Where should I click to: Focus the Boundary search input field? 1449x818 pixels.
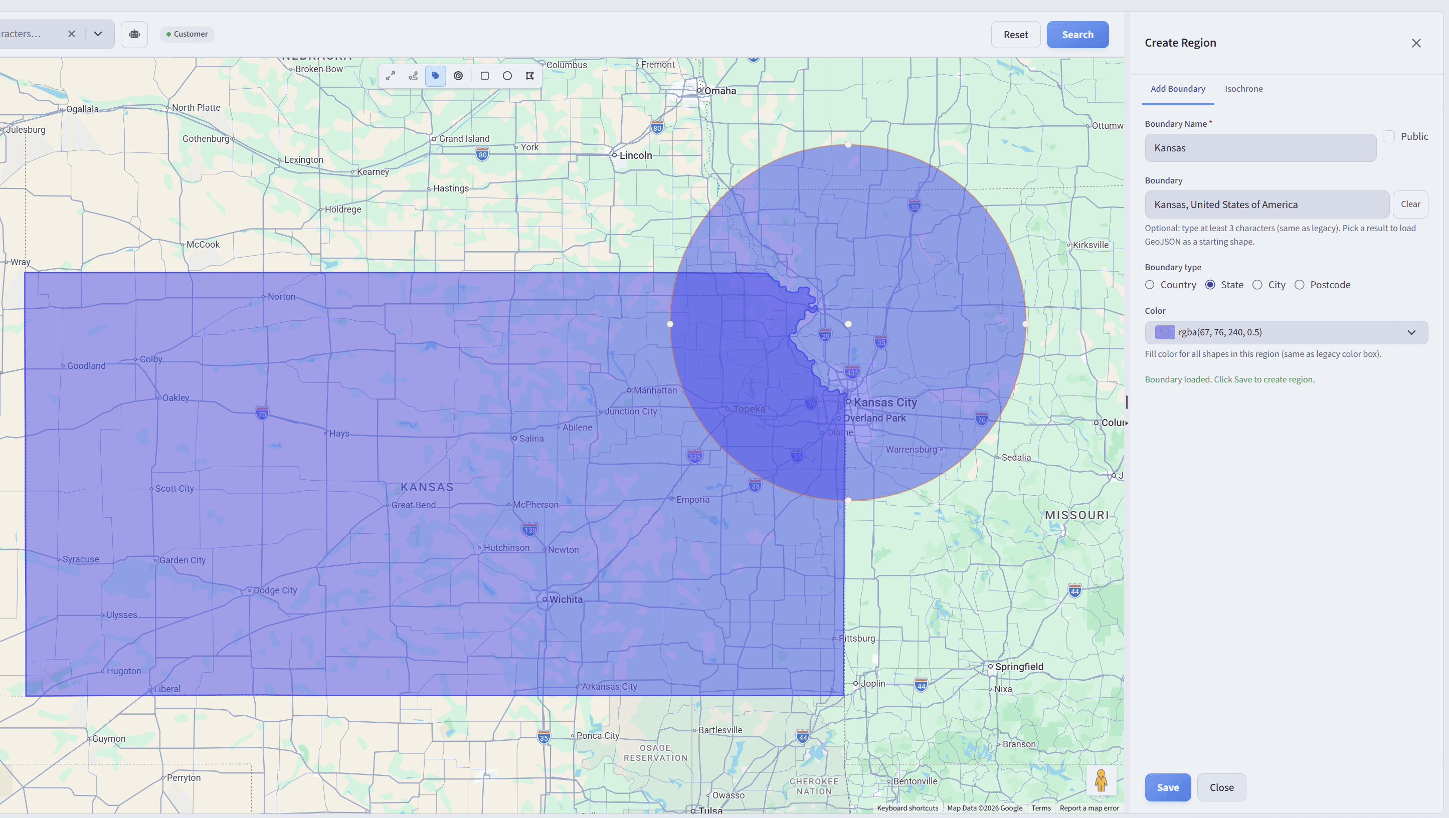(1267, 204)
